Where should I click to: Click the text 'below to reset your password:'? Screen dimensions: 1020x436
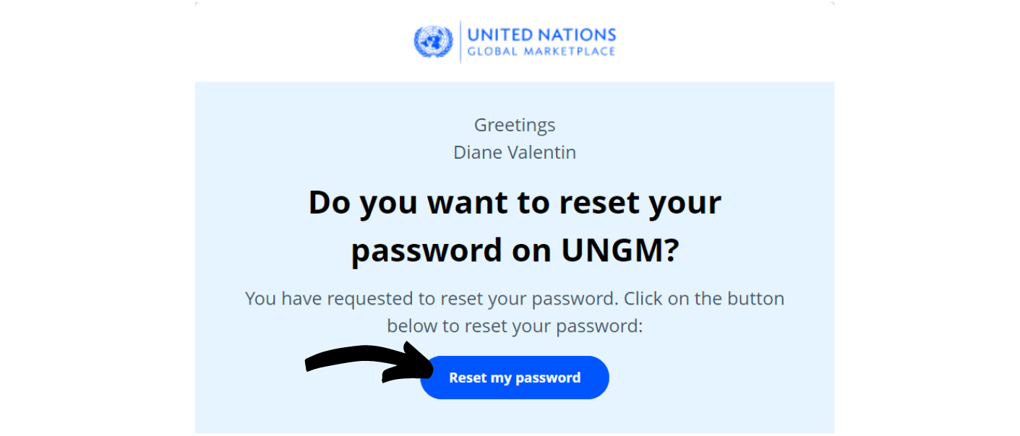point(515,326)
